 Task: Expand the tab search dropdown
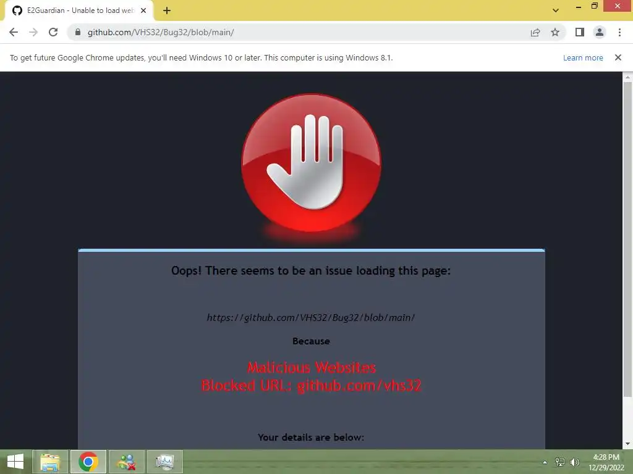pos(556,10)
